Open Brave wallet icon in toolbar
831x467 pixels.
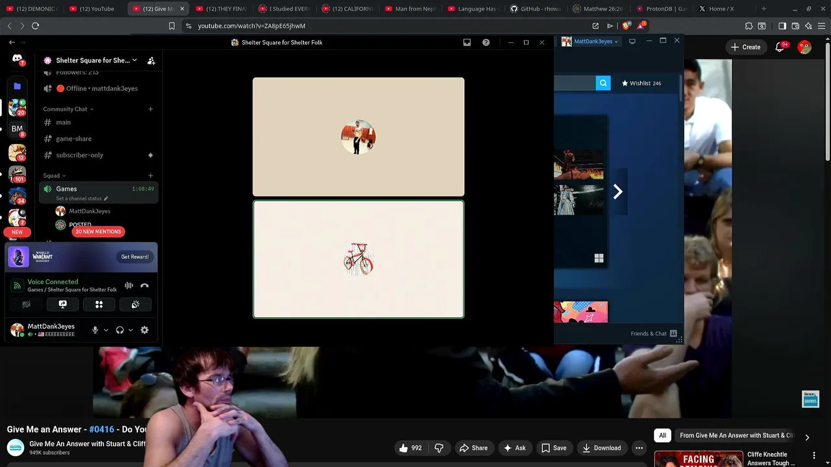795,26
